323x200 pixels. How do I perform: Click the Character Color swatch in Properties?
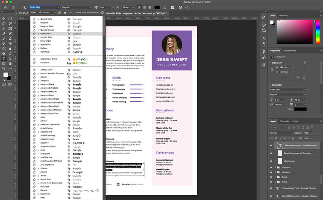click(x=300, y=109)
